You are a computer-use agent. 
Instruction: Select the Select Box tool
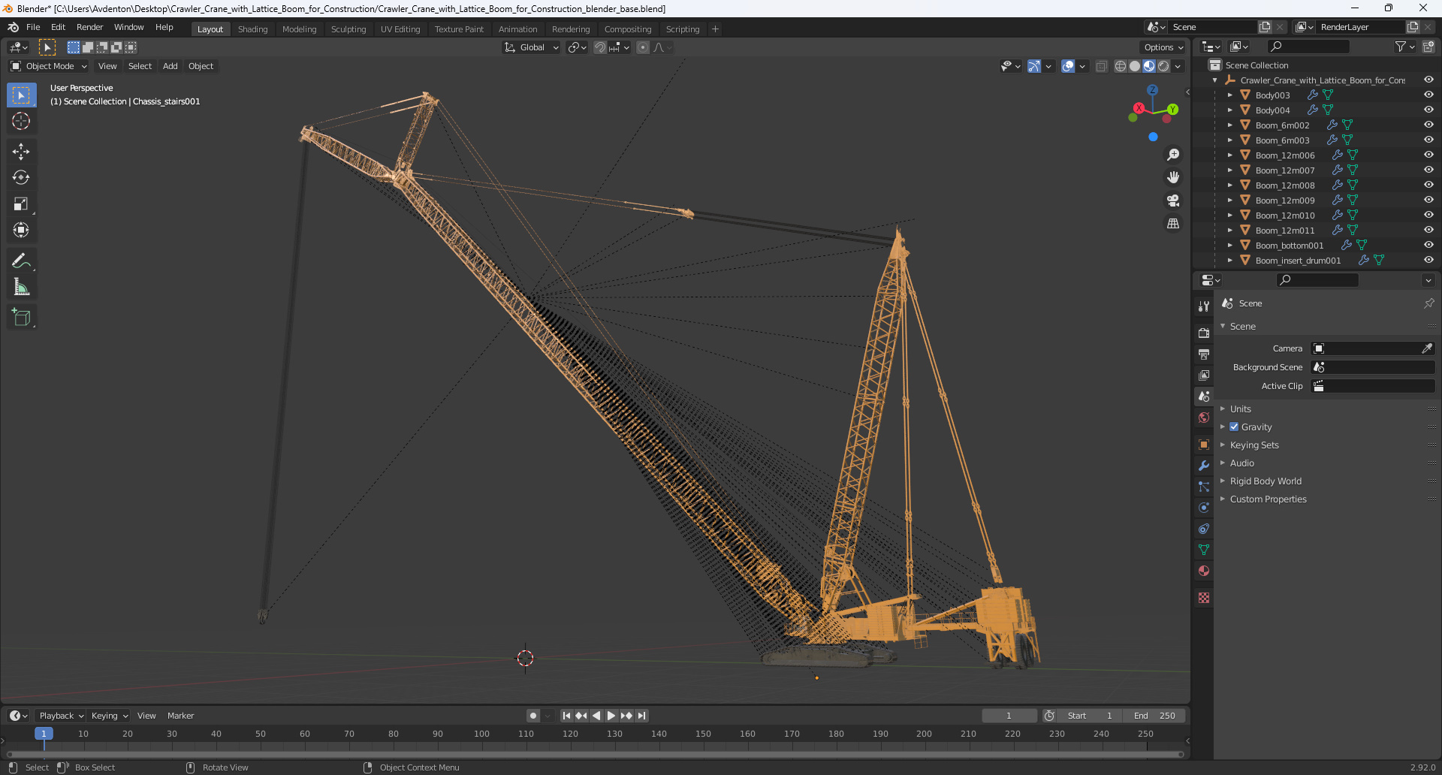point(21,95)
